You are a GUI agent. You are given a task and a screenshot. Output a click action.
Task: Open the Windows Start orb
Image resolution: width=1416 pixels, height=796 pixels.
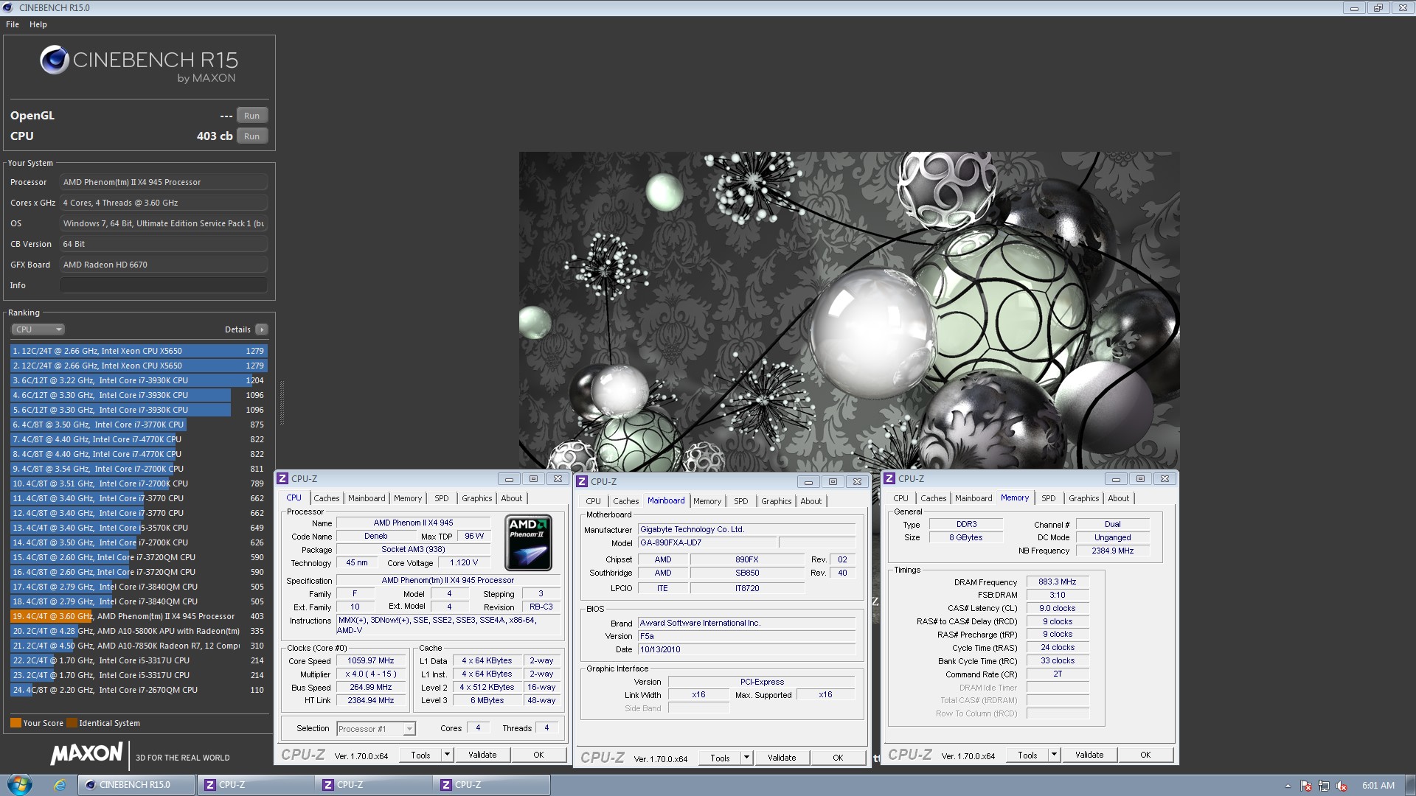click(19, 784)
